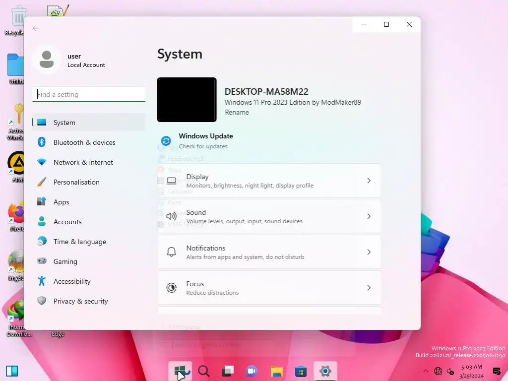Viewport: 508px width, 381px height.
Task: Open the Apps settings category
Action: point(88,202)
